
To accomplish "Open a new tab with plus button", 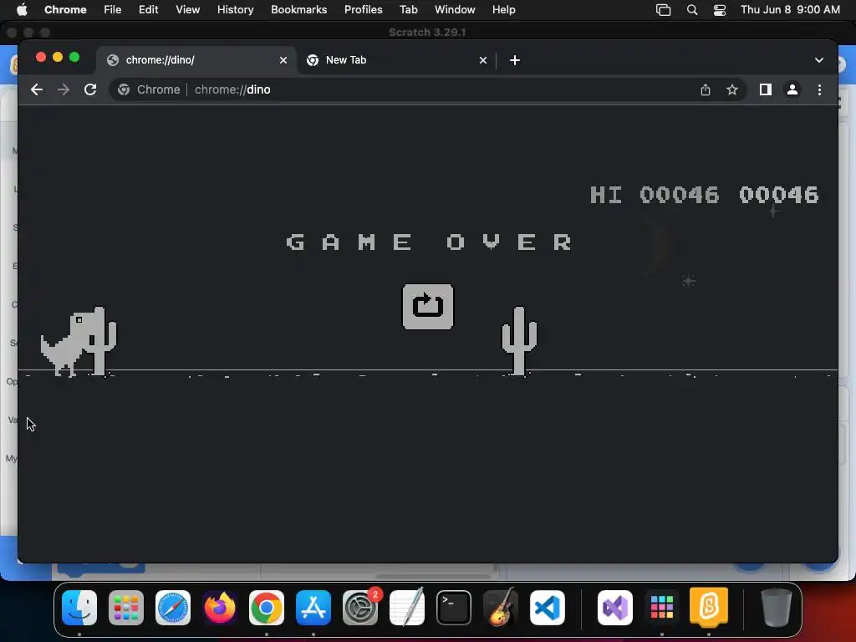I will pos(515,60).
